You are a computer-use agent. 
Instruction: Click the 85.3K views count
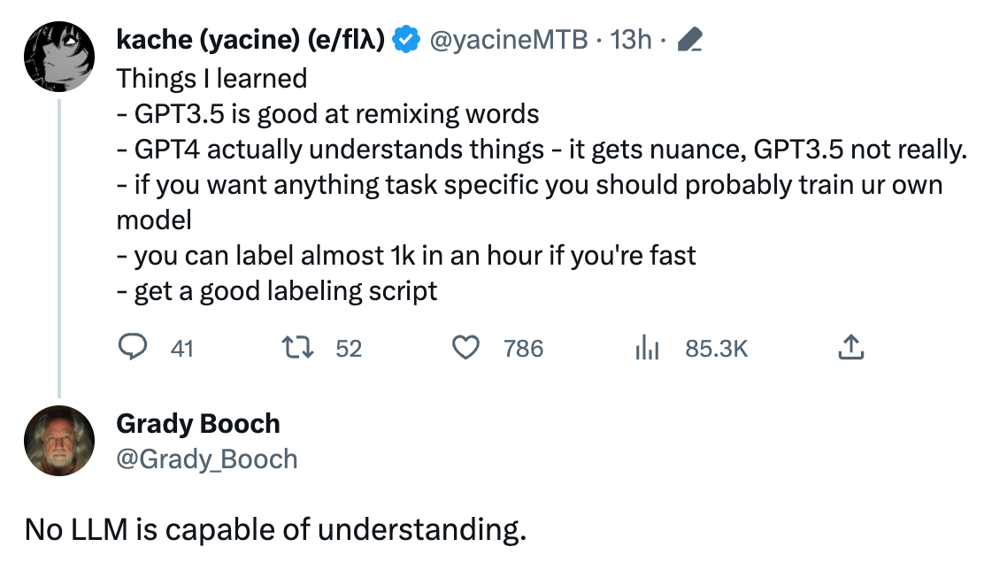717,349
